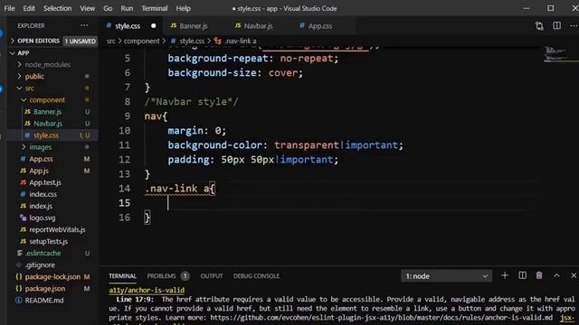
Task: Open App.css in the explorer tree
Action: click(x=53, y=159)
